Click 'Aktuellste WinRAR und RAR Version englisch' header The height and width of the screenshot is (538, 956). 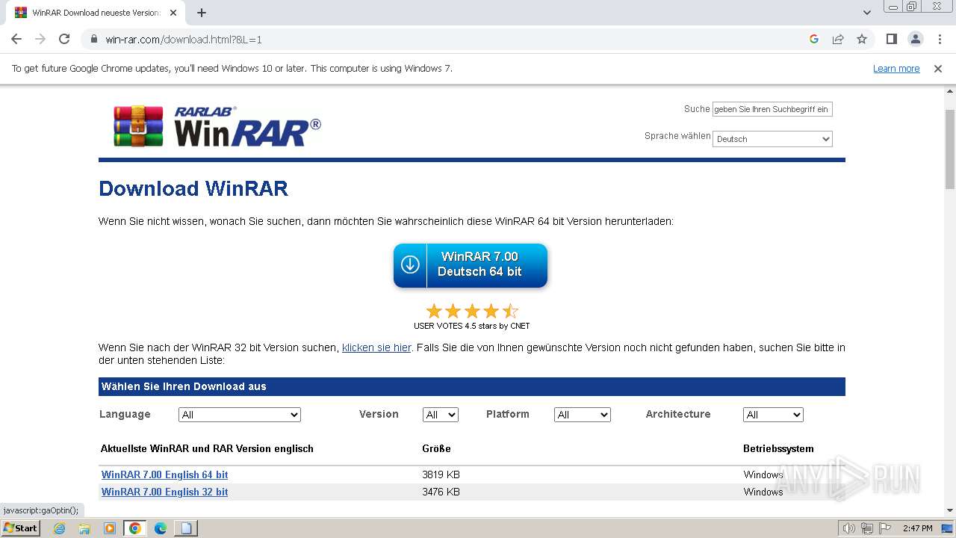[207, 449]
